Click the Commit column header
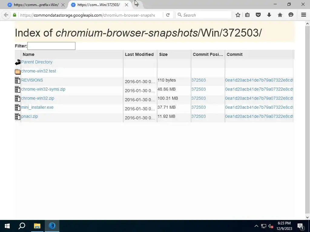 pyautogui.click(x=259, y=54)
